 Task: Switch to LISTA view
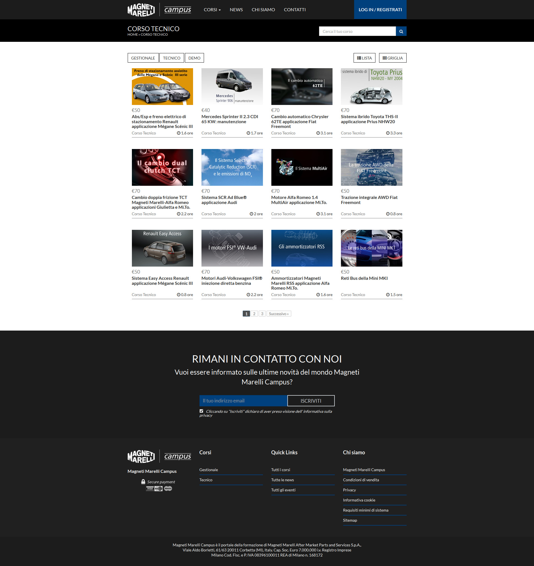[364, 58]
